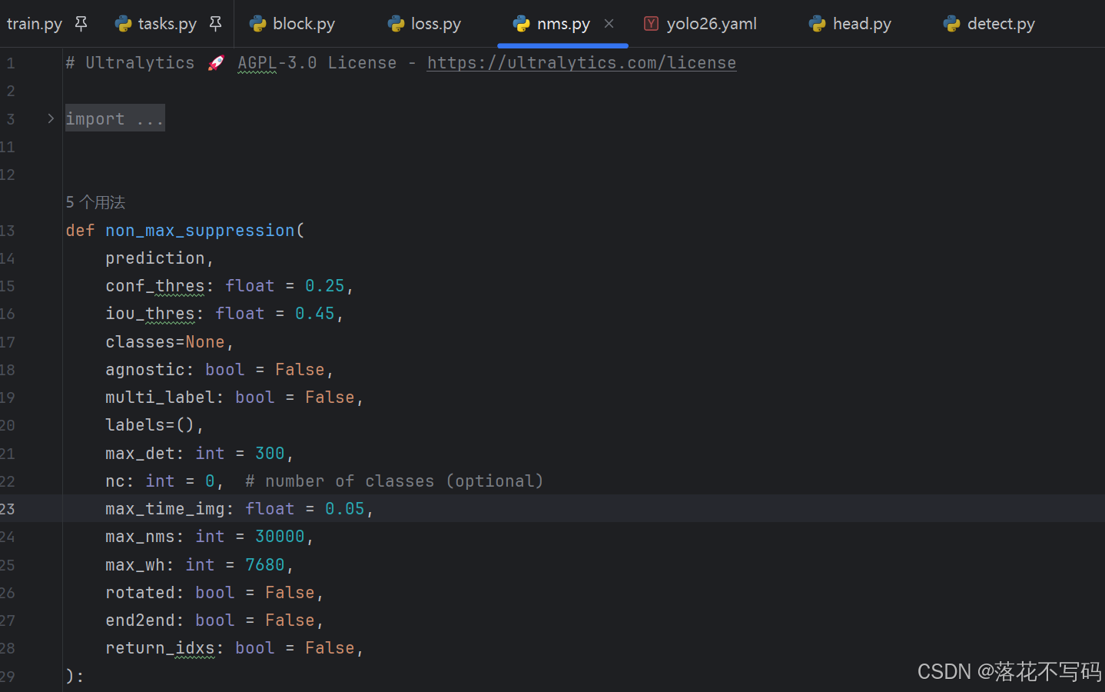Click the YAML file icon on yolo26.yaml tab

pos(651,24)
